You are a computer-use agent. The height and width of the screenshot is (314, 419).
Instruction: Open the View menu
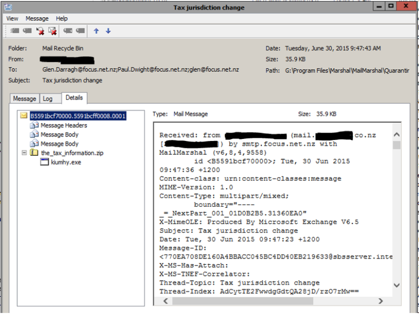12,18
